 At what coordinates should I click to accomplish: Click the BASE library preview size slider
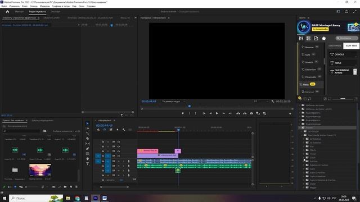pyautogui.click(x=343, y=99)
